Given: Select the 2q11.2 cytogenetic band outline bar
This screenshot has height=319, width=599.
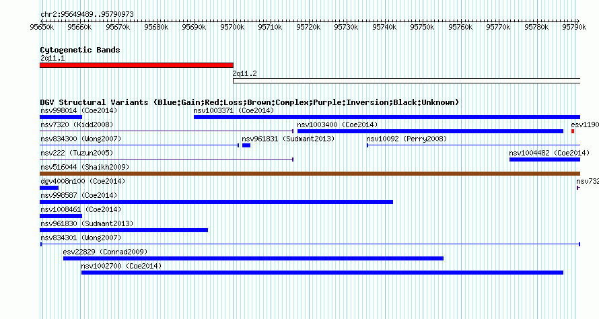Looking at the screenshot, I should click(x=407, y=81).
